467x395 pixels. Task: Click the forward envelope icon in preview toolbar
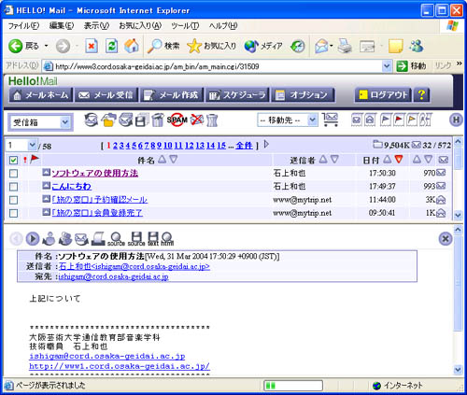(x=81, y=239)
